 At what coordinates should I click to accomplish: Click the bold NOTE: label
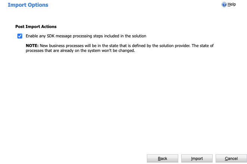[32, 46]
